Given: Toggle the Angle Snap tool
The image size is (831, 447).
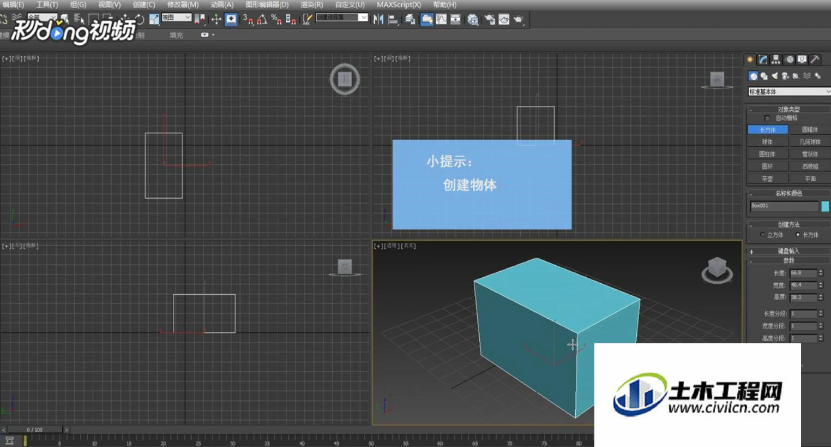Looking at the screenshot, I should click(x=262, y=19).
